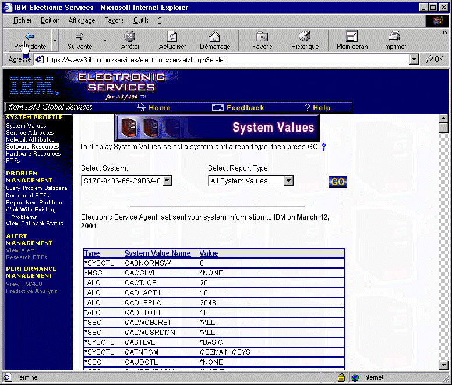Open the Fichier menu
Viewport: 452px width, 385px height.
coord(23,20)
